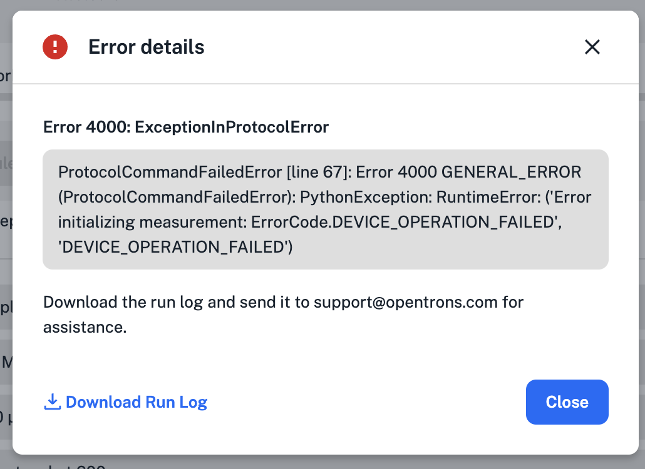Image resolution: width=645 pixels, height=469 pixels.
Task: Select the "Error 4000: ExceptionInProtocolError" heading
Action: click(186, 128)
